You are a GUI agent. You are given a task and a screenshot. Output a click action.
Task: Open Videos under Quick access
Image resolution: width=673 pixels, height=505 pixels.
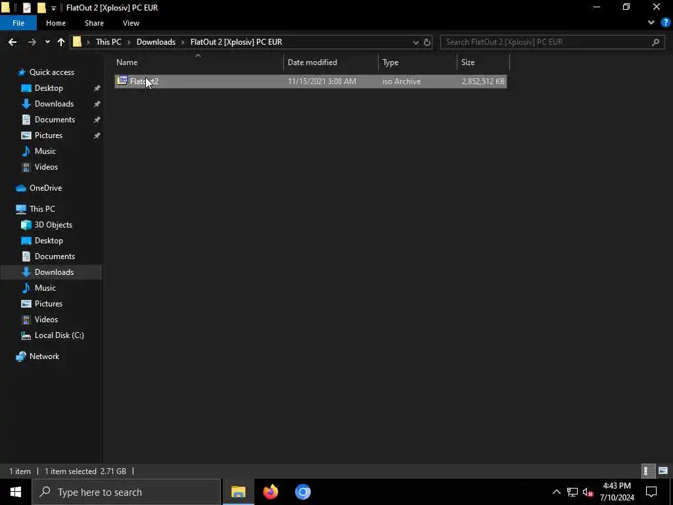tap(46, 167)
